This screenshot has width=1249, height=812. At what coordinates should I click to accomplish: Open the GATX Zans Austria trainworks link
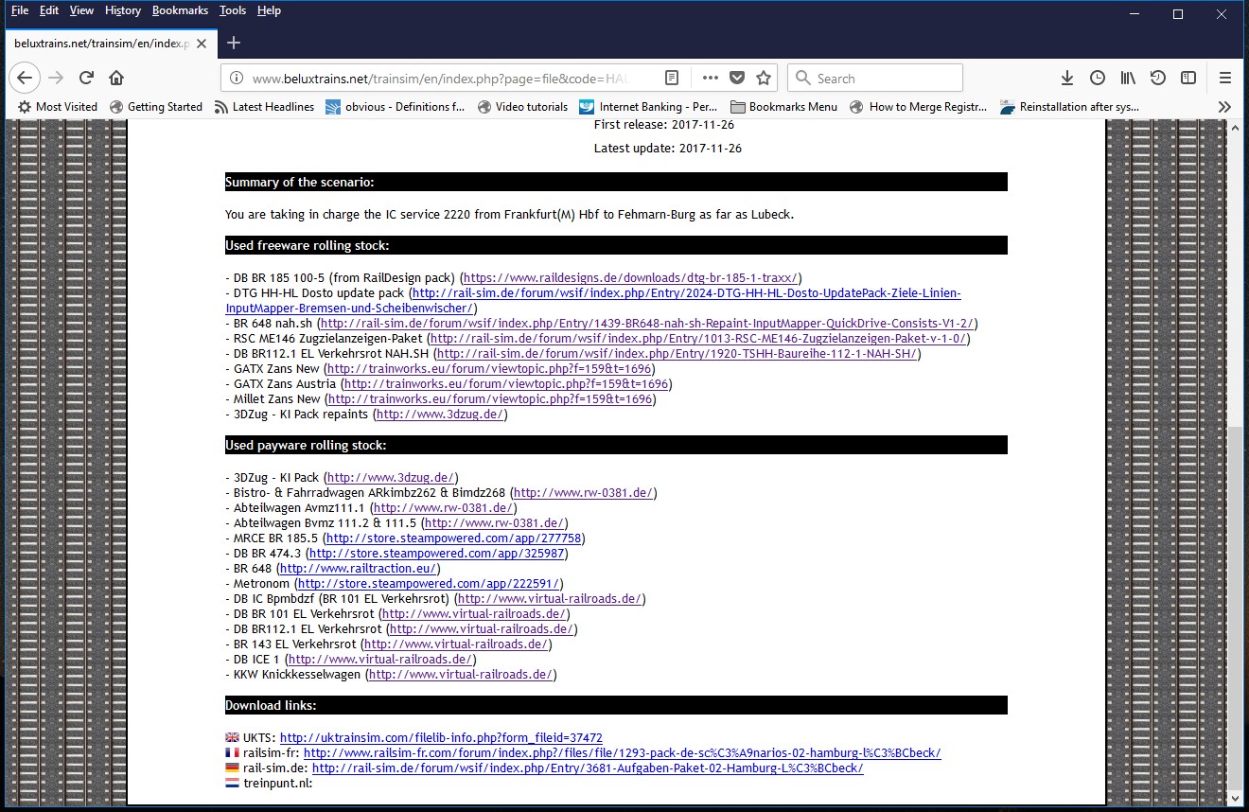tap(506, 384)
